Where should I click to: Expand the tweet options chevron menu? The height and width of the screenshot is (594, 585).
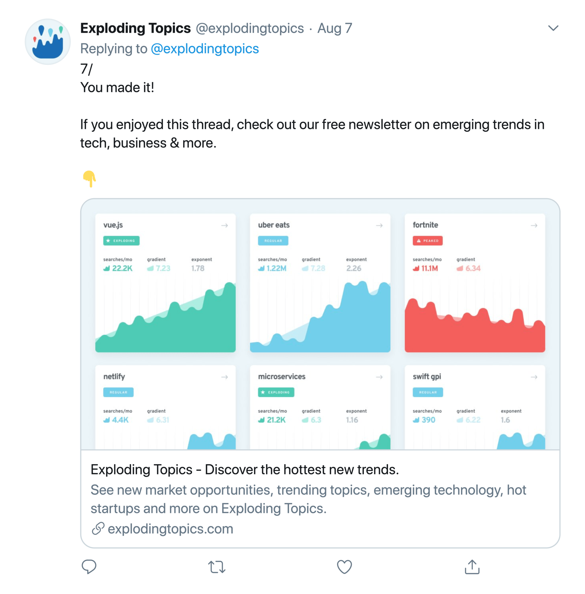click(x=553, y=28)
